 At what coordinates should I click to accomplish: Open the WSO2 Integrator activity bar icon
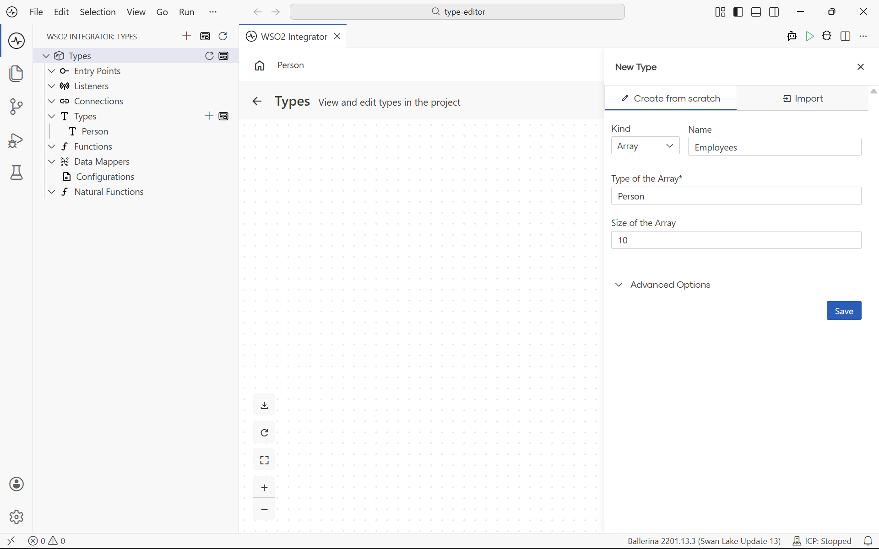pos(16,41)
